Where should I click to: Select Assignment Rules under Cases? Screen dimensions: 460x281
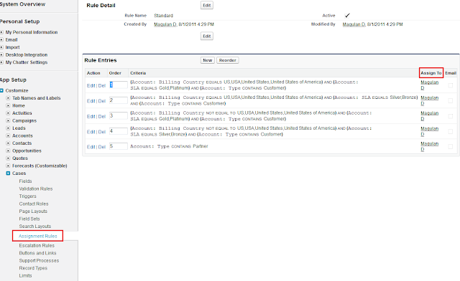(x=38, y=236)
